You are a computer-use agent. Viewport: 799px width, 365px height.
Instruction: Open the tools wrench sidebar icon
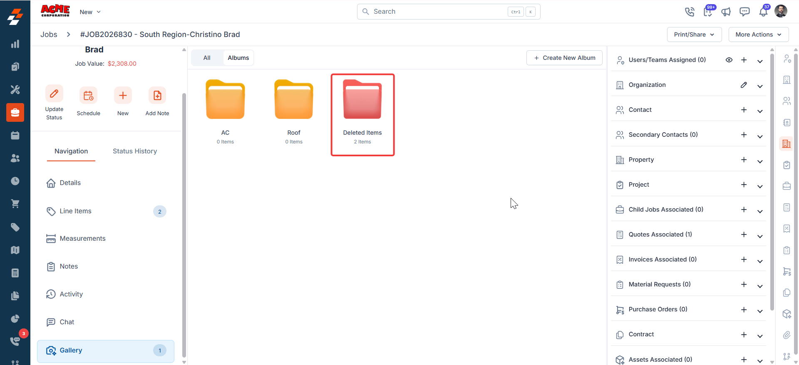[x=15, y=89]
